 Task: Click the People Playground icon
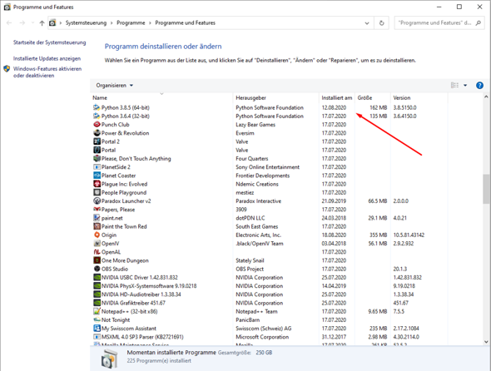click(97, 192)
